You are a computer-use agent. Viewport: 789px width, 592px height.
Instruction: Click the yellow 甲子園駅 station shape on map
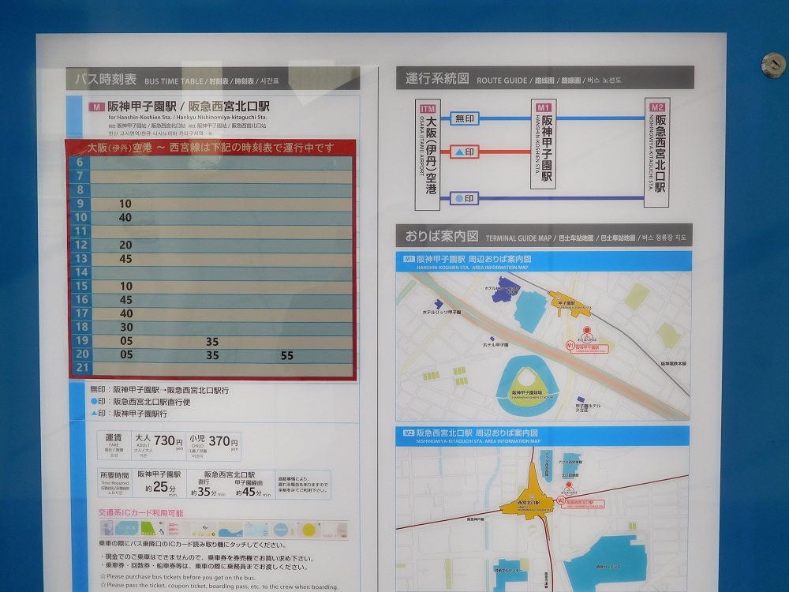569,303
